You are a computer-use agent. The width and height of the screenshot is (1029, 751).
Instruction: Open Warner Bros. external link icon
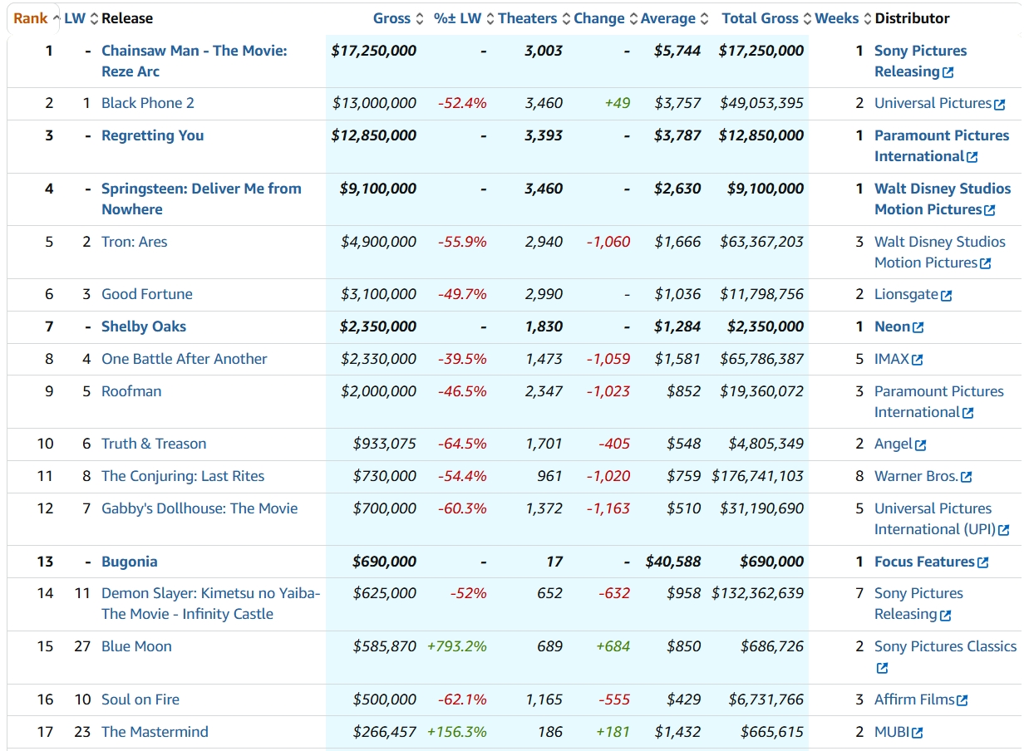(965, 478)
